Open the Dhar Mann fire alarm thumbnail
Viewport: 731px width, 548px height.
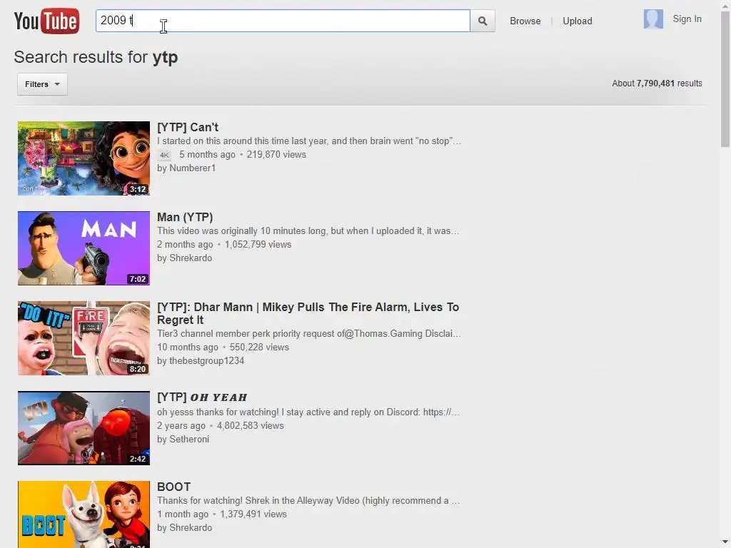84,338
